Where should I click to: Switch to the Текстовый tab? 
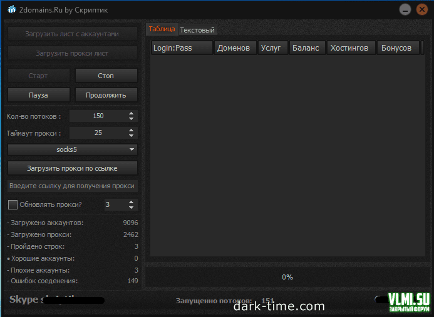click(x=197, y=30)
